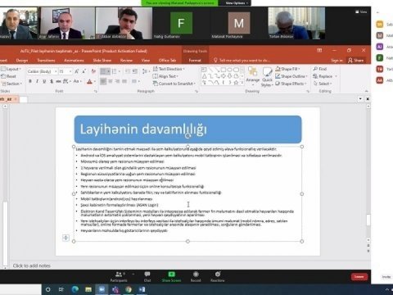Switch to the Design tab
393x295 pixels.
(x=22, y=60)
